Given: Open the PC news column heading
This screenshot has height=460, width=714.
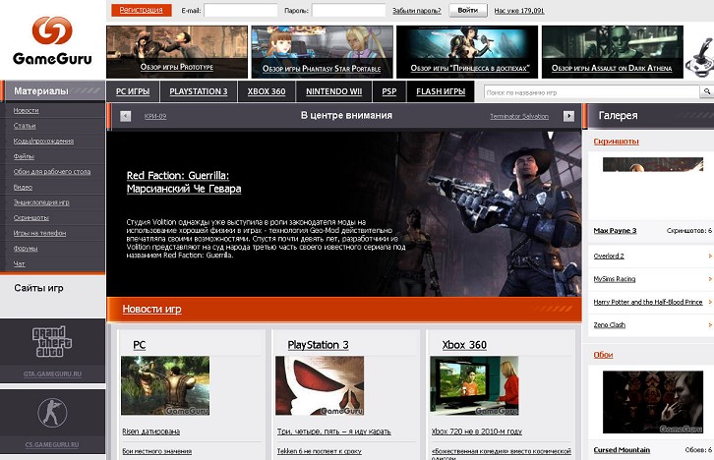Looking at the screenshot, I should 140,345.
